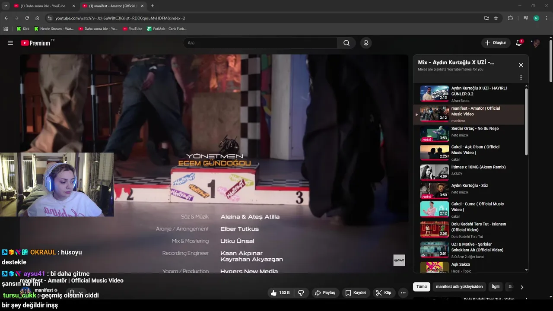
Task: Click the address bar URL
Action: 121,18
